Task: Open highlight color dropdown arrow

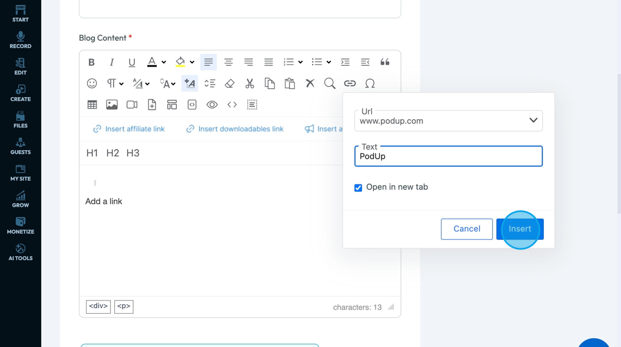Action: click(x=192, y=62)
